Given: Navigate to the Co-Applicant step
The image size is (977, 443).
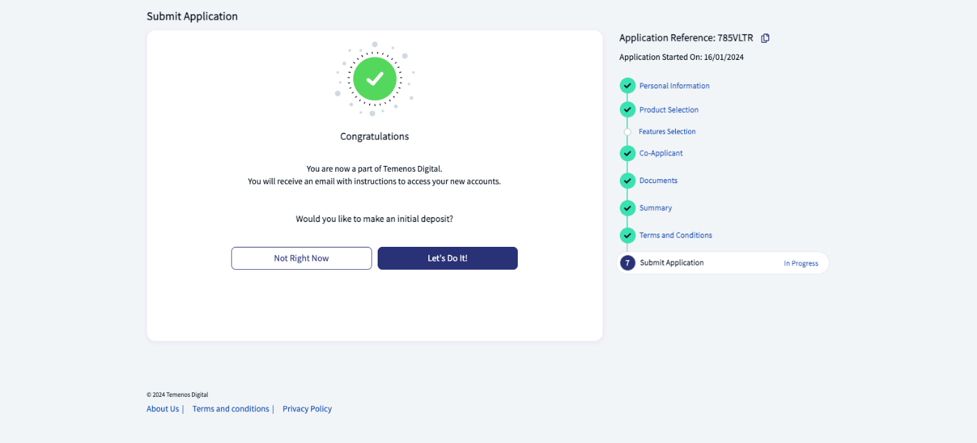Looking at the screenshot, I should click(661, 153).
